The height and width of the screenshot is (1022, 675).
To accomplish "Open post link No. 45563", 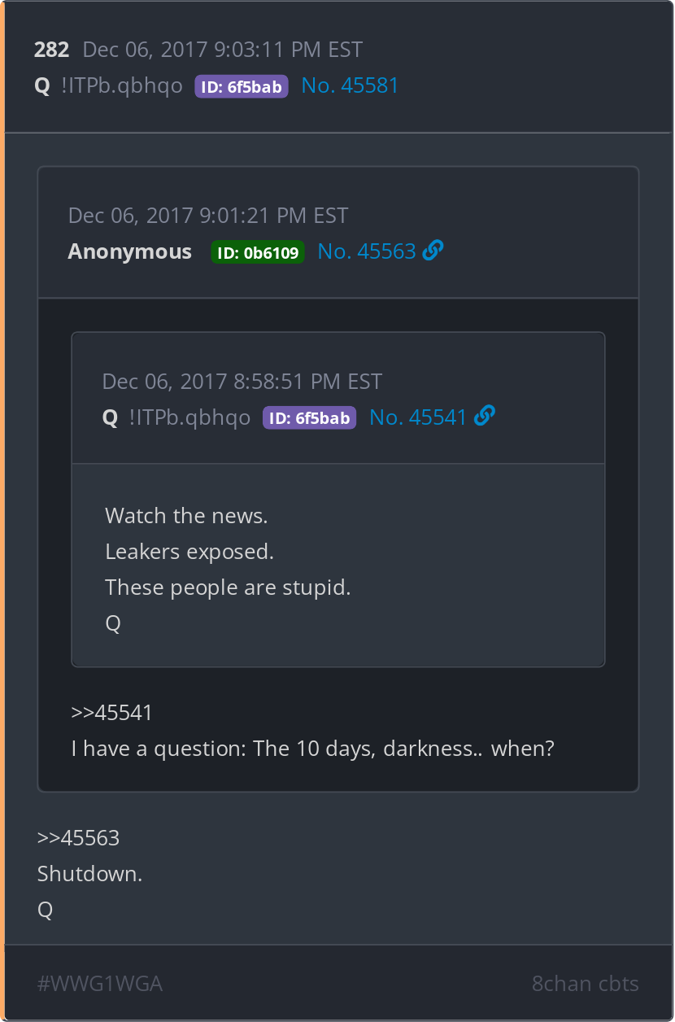I will (367, 251).
